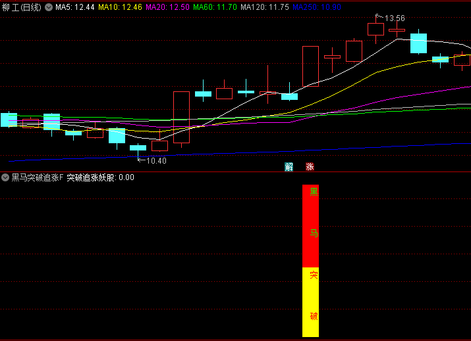Click the 解 marker icon
This screenshot has height=341, width=471.
point(289,167)
